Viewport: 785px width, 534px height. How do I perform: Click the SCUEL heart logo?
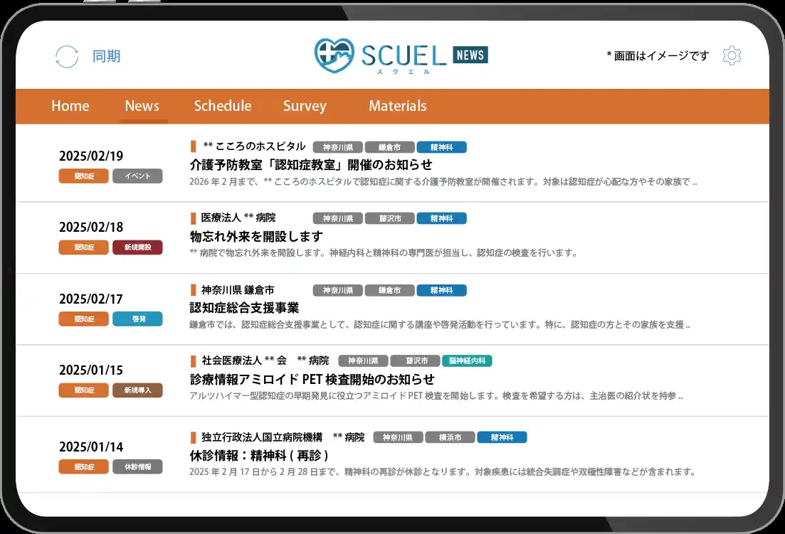pyautogui.click(x=332, y=53)
